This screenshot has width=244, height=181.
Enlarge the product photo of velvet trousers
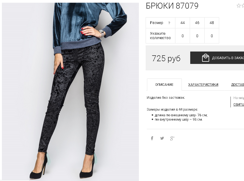tap(70, 92)
